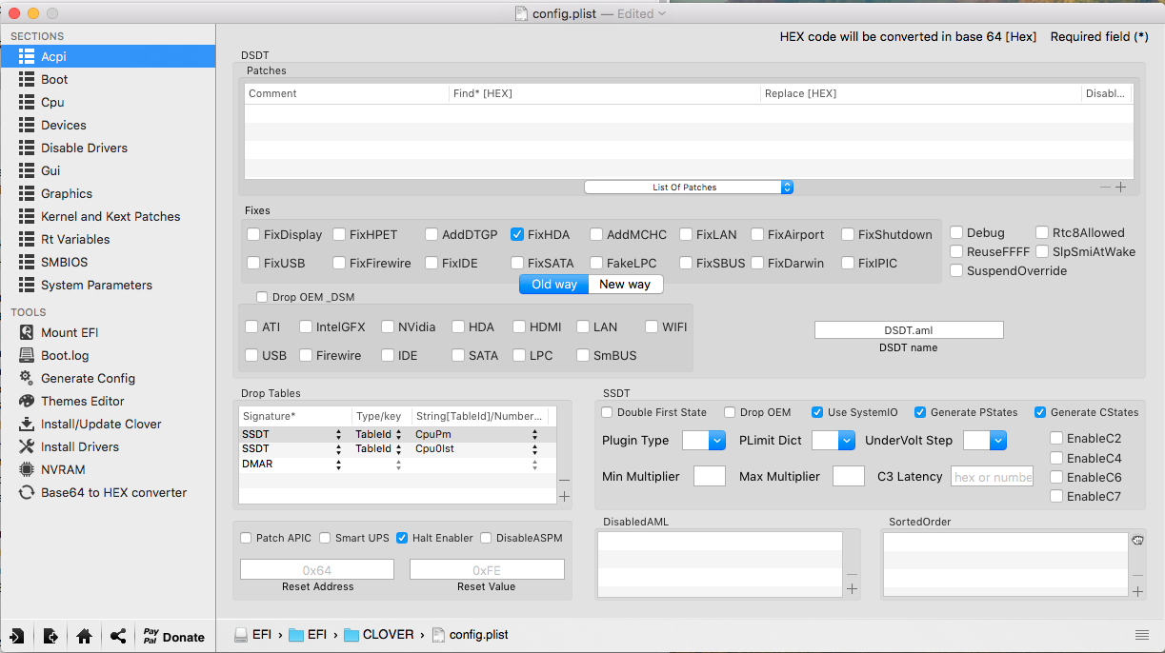
Task: Open the Mount EFI tool
Action: [69, 332]
